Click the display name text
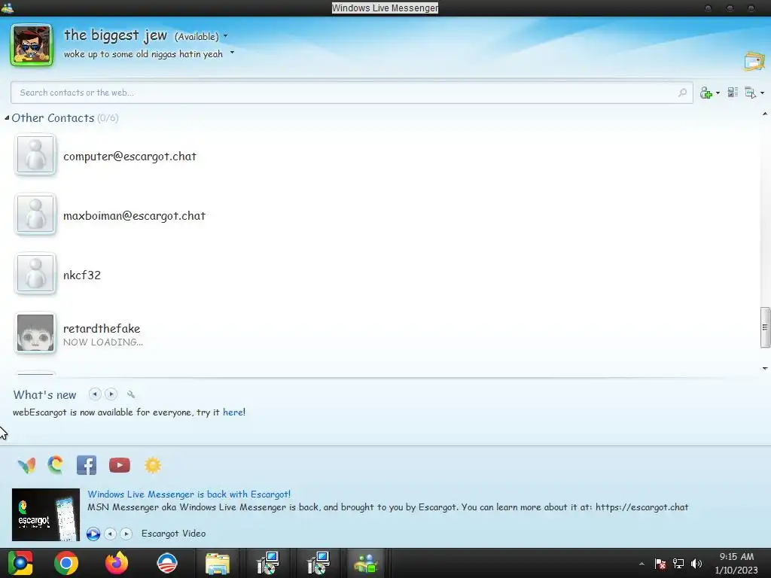 [x=115, y=35]
